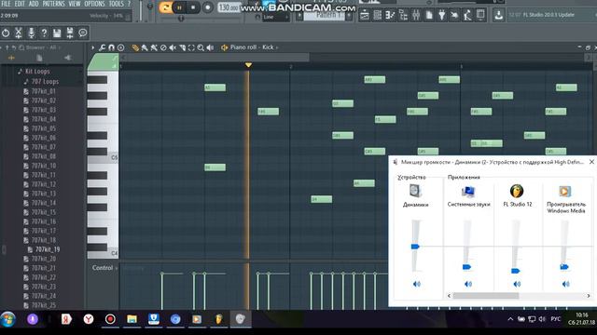Click the microphone recording icon
Screen dimensions: 597x335
(31, 33)
